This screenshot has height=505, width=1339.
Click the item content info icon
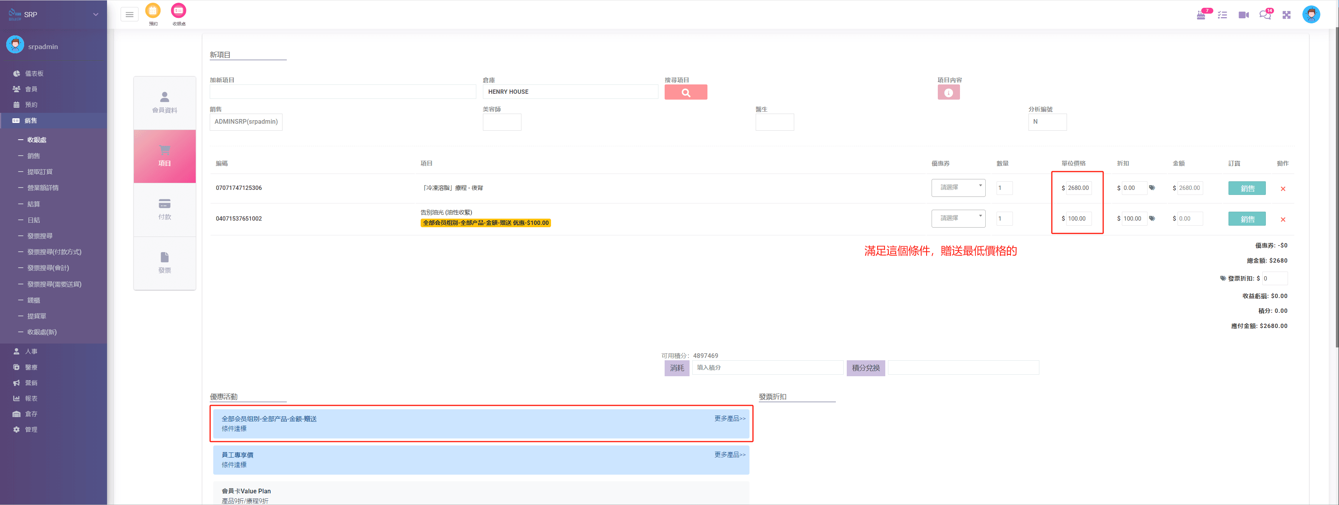coord(948,93)
